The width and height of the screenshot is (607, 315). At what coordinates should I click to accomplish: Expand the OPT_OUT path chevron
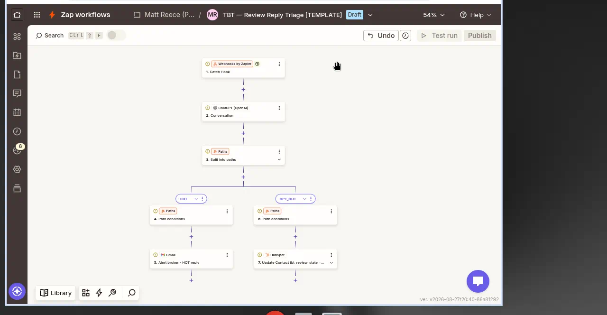[304, 199]
